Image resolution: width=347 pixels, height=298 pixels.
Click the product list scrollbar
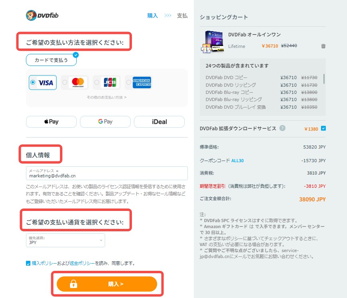point(324,79)
